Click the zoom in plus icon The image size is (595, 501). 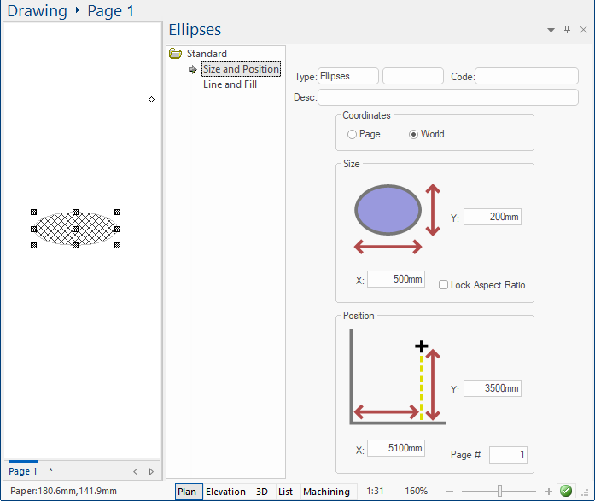pyautogui.click(x=549, y=492)
